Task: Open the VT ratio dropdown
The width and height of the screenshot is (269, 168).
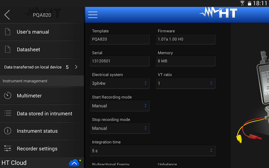Action: [x=185, y=83]
